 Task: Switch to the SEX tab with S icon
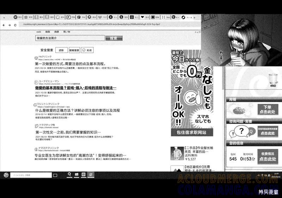[x=124, y=17]
